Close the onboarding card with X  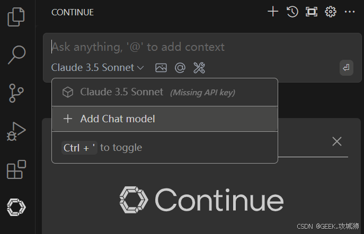point(337,141)
